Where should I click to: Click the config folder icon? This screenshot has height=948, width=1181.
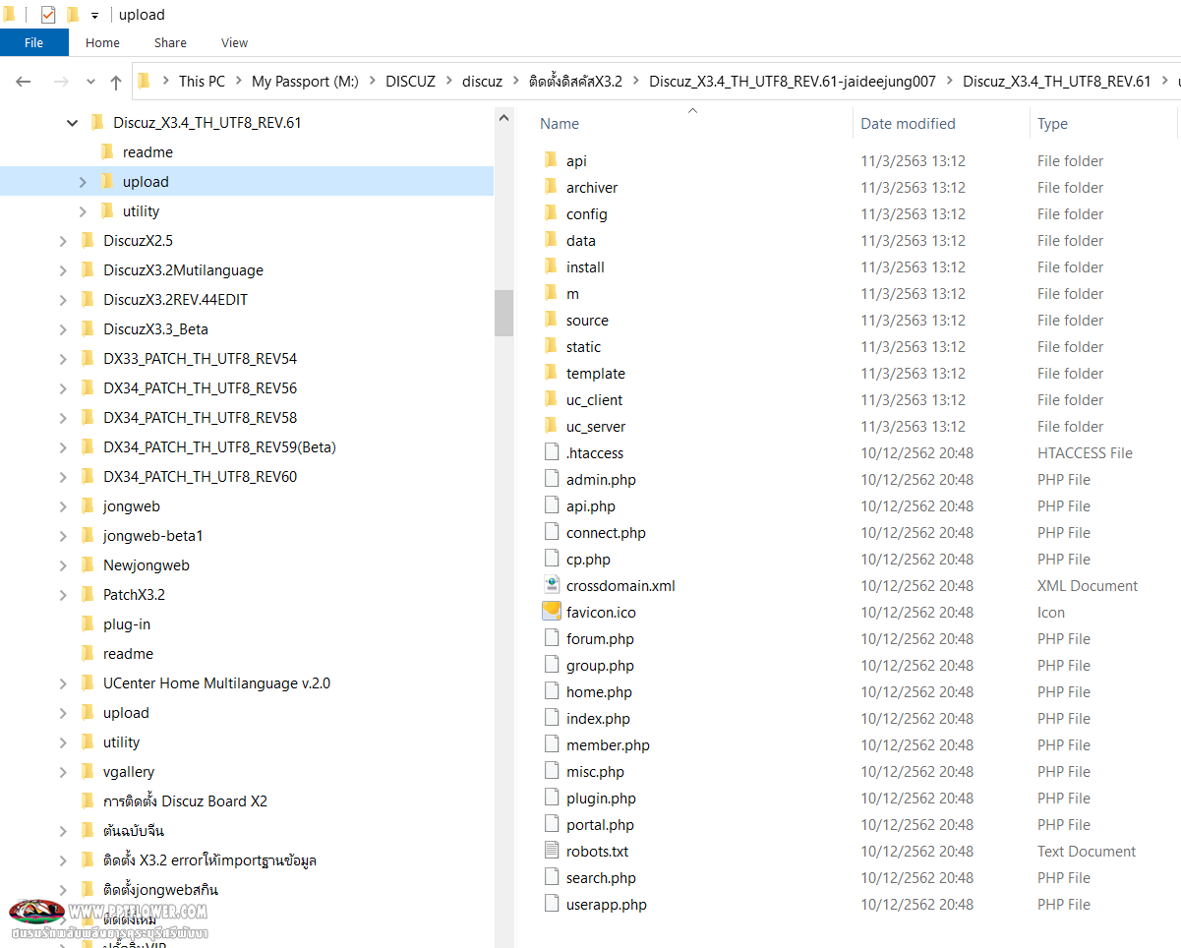(x=551, y=213)
